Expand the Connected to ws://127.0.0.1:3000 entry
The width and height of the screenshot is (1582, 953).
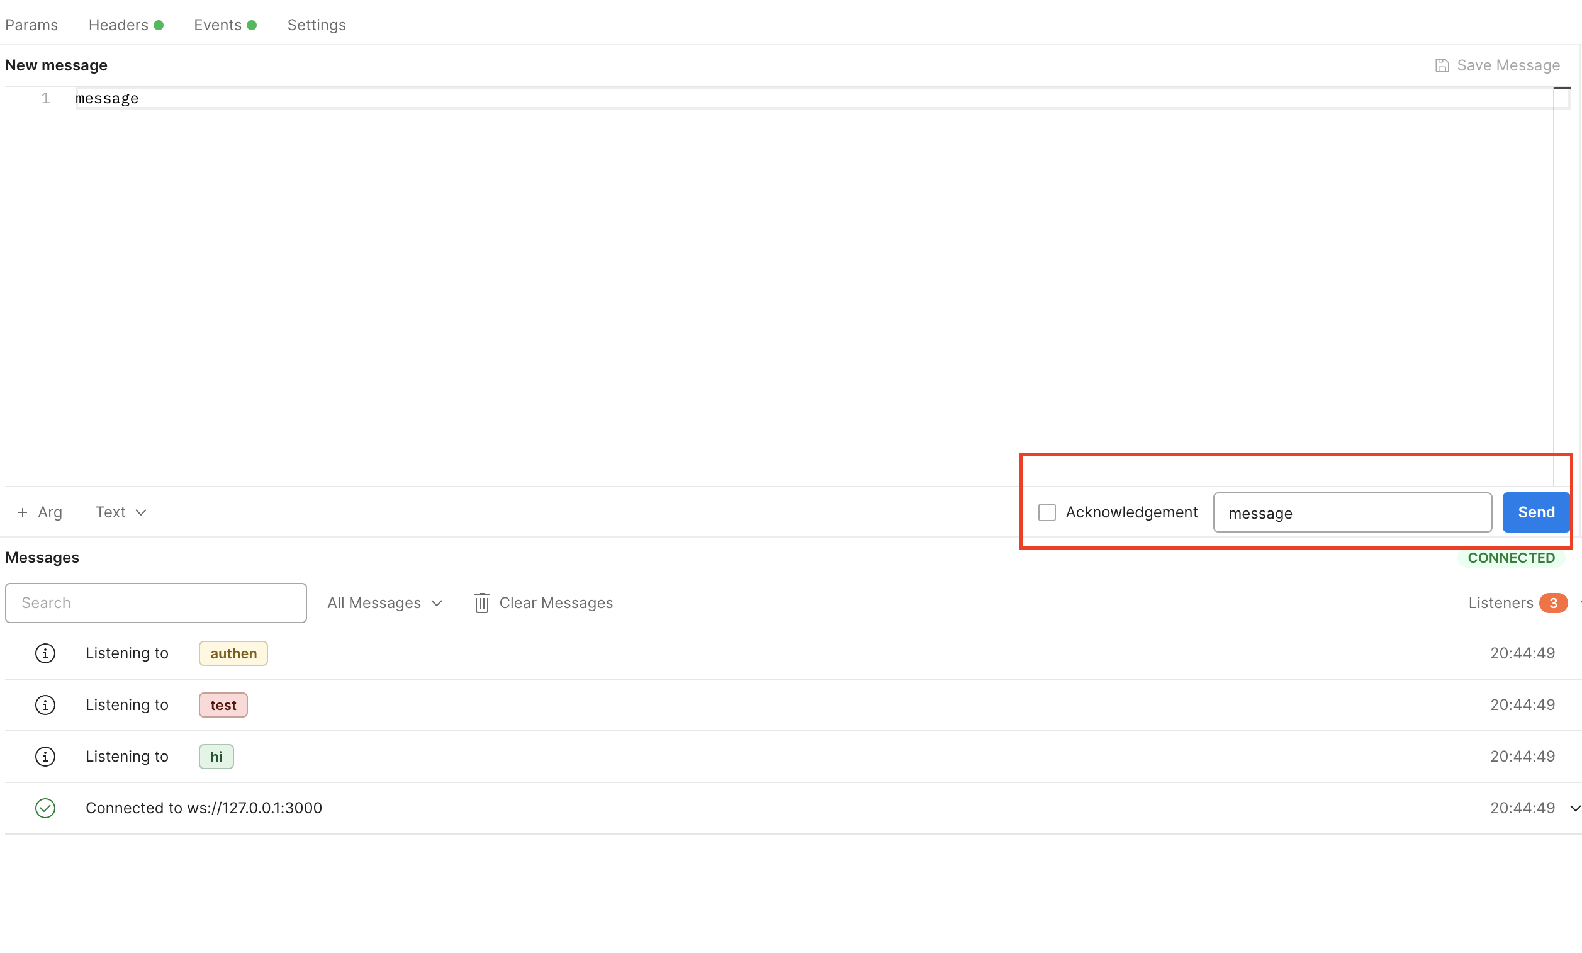pos(1574,808)
